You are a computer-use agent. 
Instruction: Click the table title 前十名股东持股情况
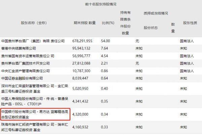pos(101,4)
